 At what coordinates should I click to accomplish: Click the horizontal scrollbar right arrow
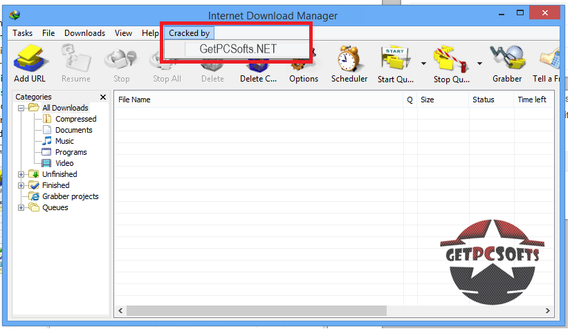(x=547, y=310)
